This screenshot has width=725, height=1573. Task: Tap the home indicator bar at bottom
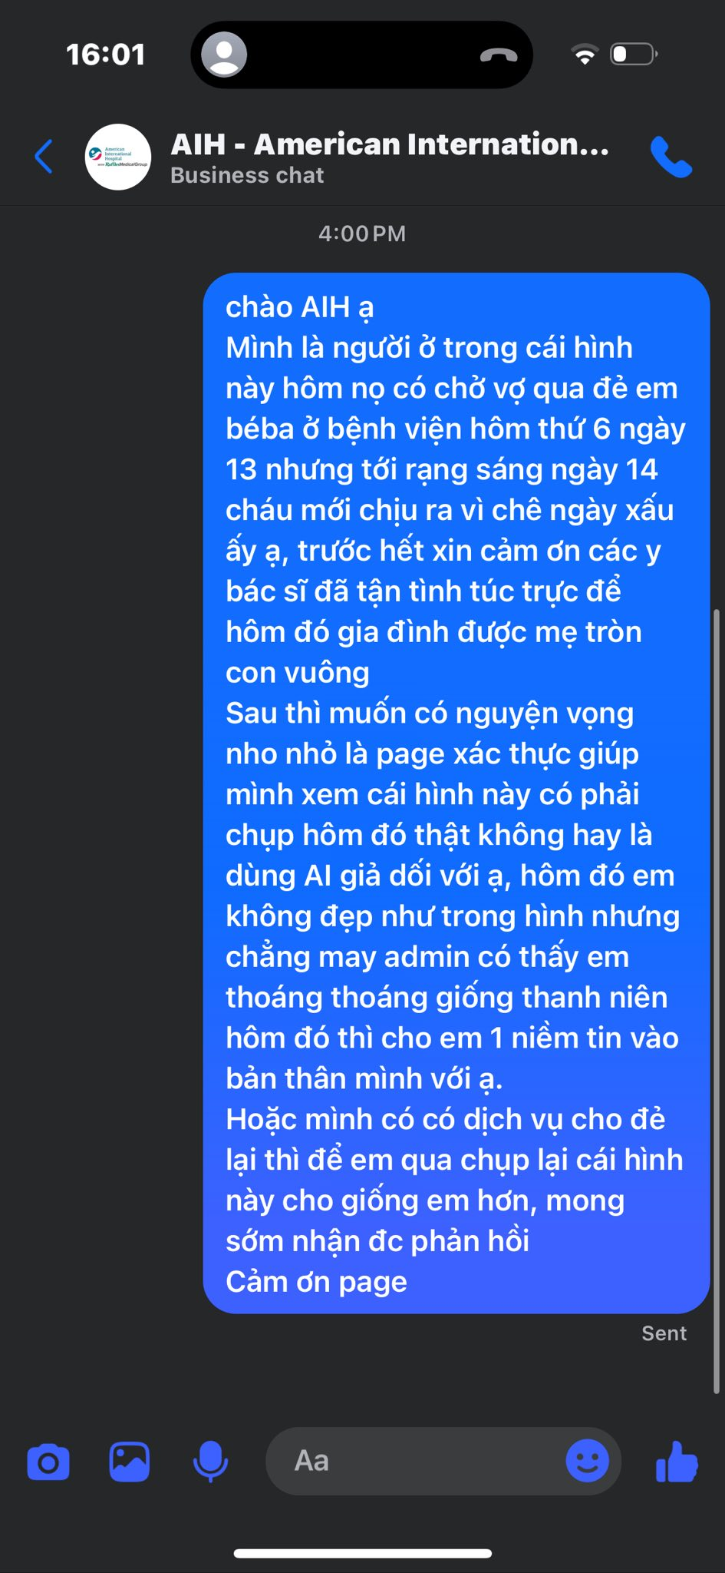(x=362, y=1553)
